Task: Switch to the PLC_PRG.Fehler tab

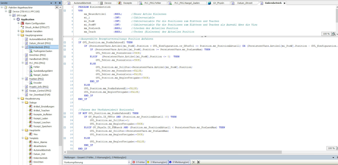Action: [x=153, y=3]
